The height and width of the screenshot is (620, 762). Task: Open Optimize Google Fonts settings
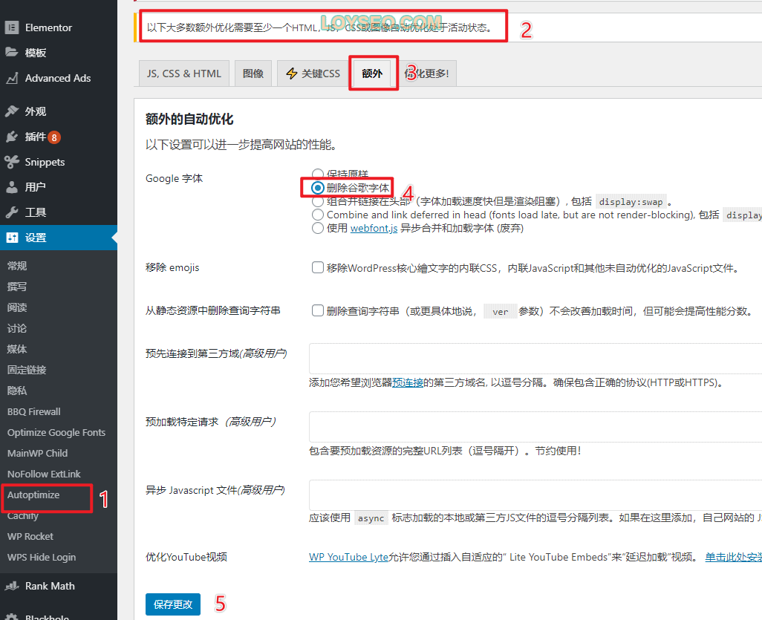(56, 432)
